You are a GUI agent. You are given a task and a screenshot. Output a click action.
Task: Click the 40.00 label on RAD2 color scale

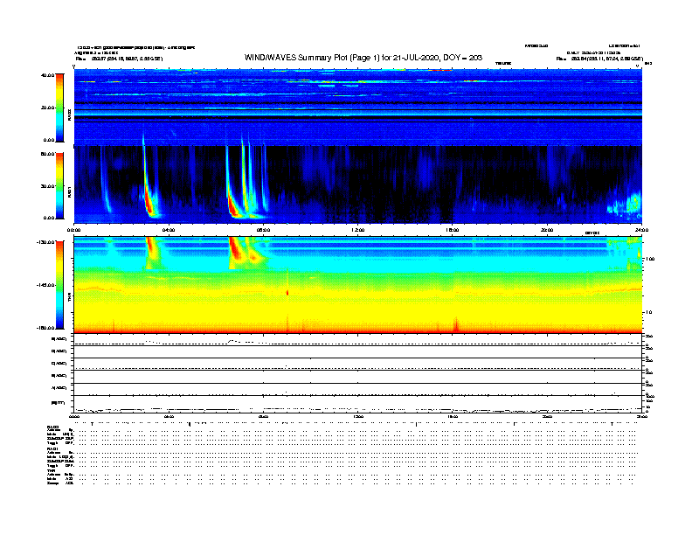[x=47, y=75]
